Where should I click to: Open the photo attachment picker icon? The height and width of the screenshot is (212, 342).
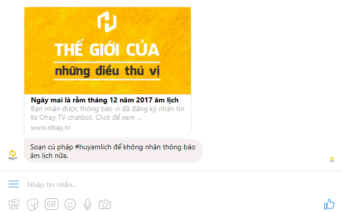click(14, 204)
